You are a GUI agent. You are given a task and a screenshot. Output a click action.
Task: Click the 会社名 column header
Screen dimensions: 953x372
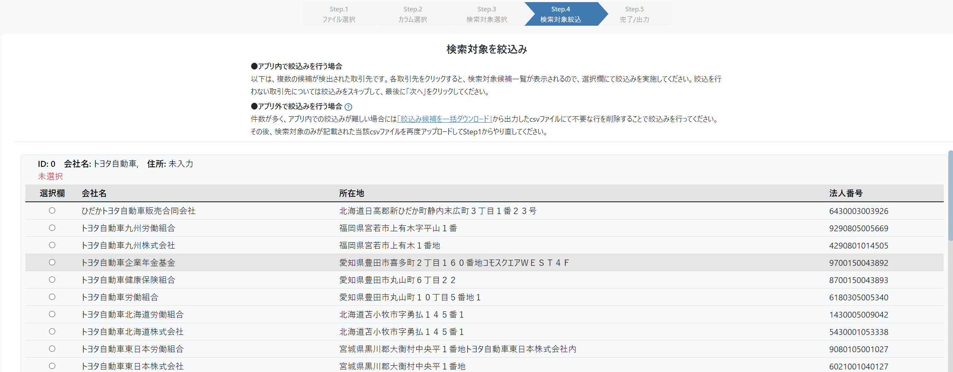pyautogui.click(x=94, y=193)
